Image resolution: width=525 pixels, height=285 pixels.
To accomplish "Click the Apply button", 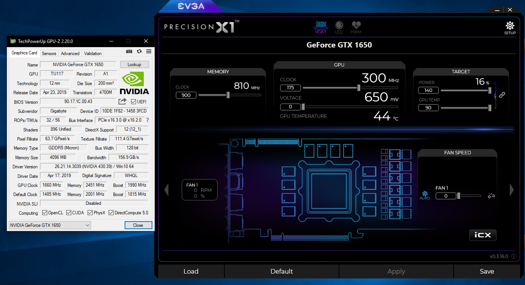I will (x=396, y=271).
